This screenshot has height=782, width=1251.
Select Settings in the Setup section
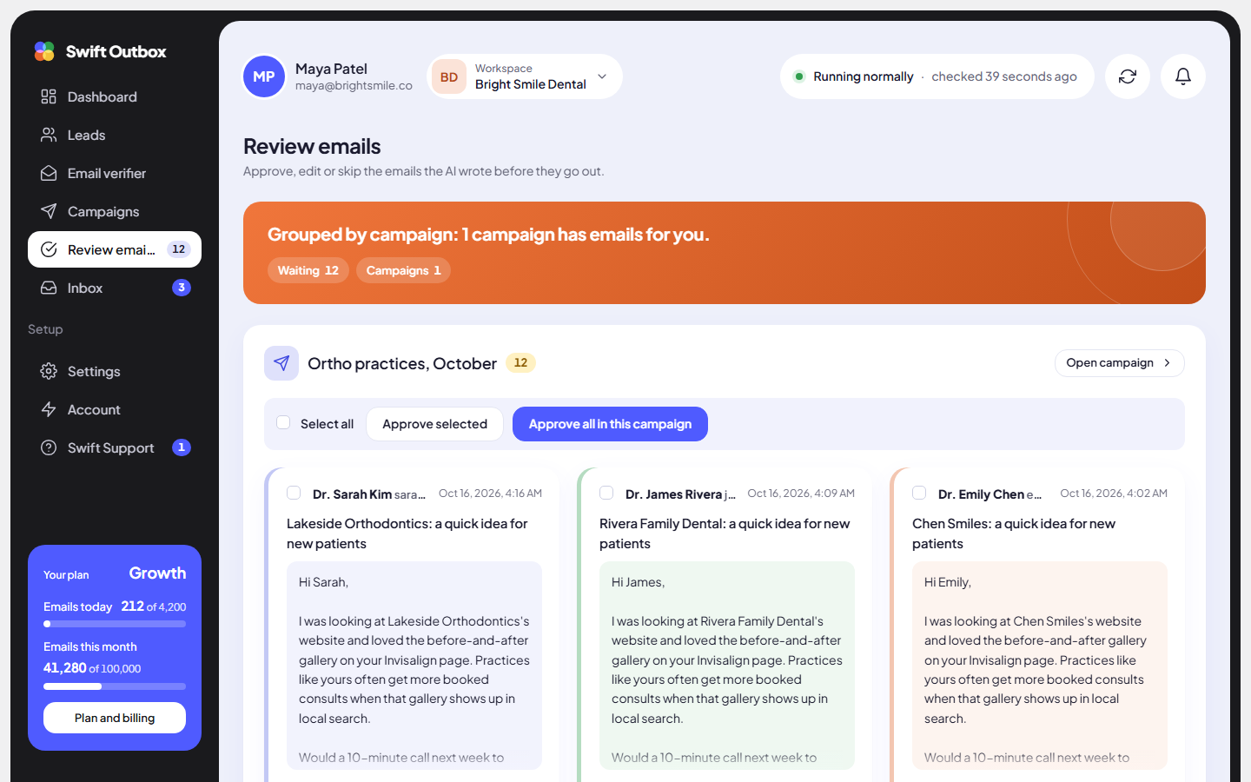[x=115, y=371]
